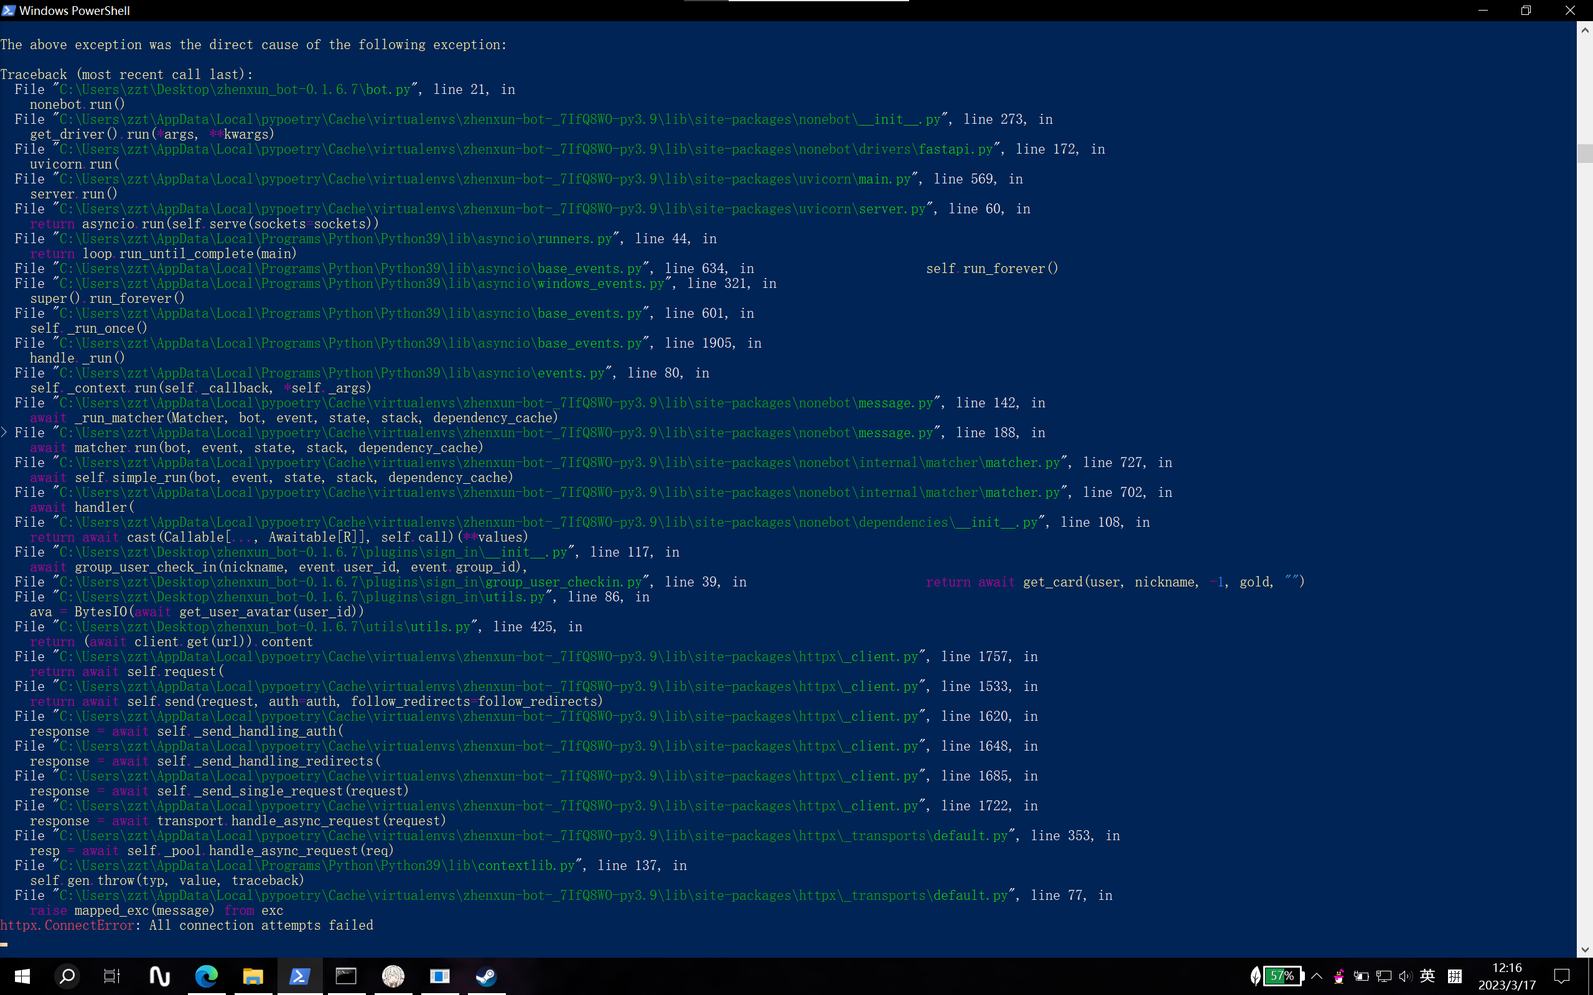Open the speaker volume tray icon
Viewport: 1593px width, 995px height.
tap(1406, 976)
